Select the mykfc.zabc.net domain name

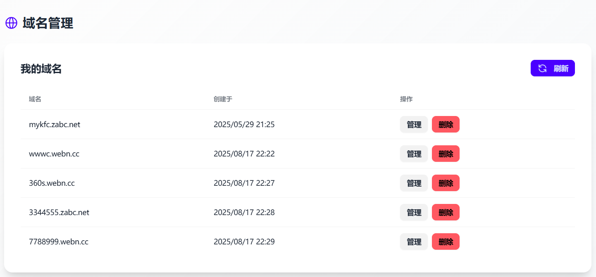[55, 125]
